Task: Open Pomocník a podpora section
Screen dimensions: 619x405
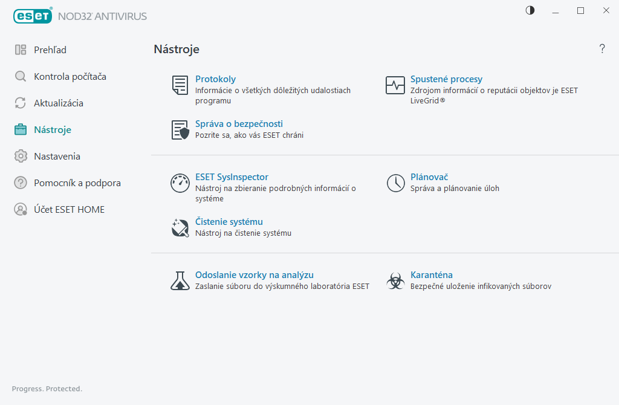Action: (77, 183)
